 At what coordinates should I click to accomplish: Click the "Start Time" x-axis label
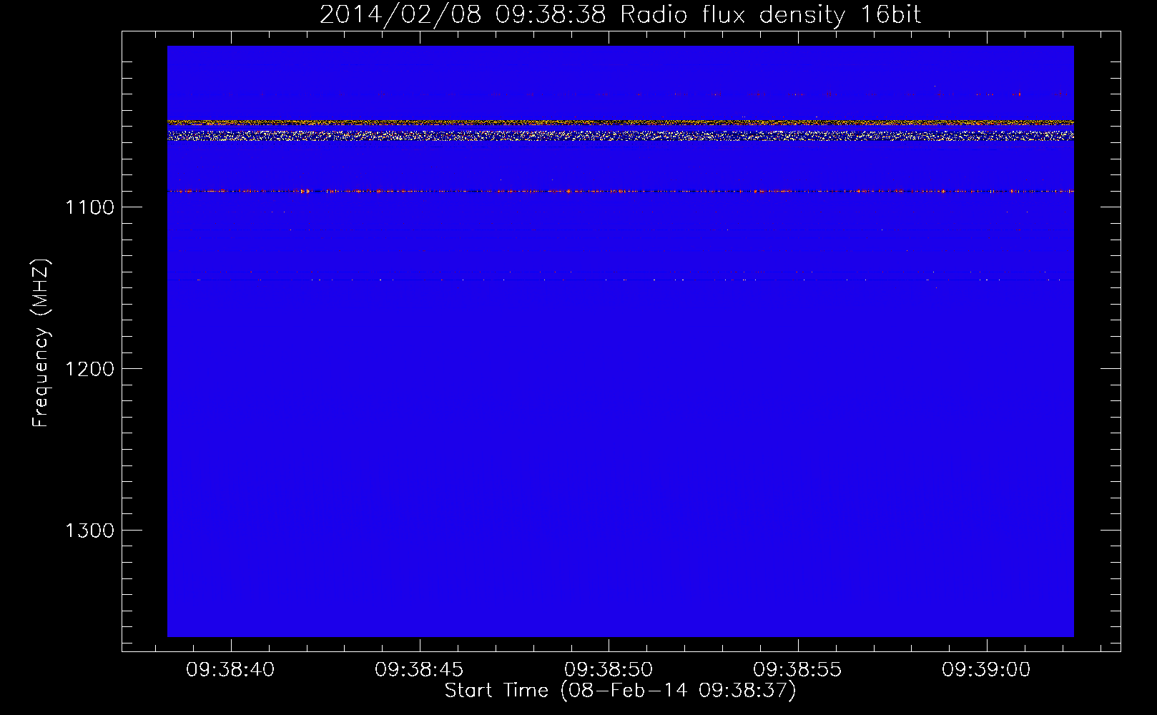[619, 691]
